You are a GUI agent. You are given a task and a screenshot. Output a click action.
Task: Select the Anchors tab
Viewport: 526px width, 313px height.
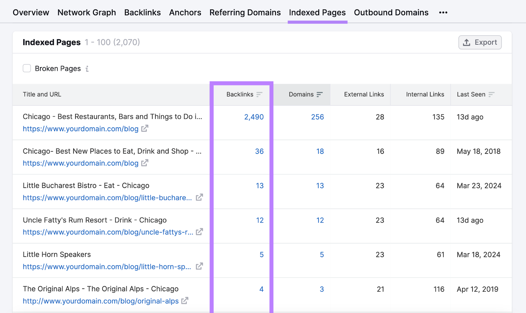[185, 12]
